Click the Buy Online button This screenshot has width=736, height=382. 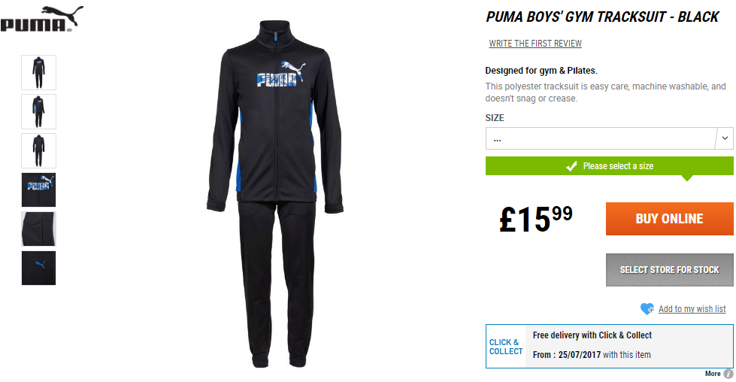click(x=669, y=219)
